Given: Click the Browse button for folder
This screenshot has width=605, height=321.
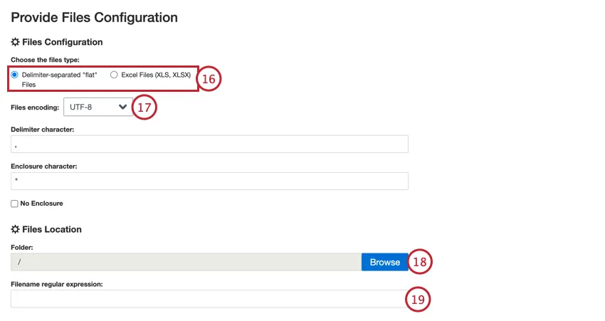Looking at the screenshot, I should (384, 262).
